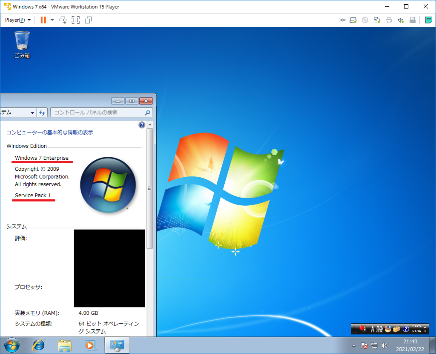Switch to VMware Unity mode icon
The height and width of the screenshot is (354, 436).
click(x=88, y=20)
